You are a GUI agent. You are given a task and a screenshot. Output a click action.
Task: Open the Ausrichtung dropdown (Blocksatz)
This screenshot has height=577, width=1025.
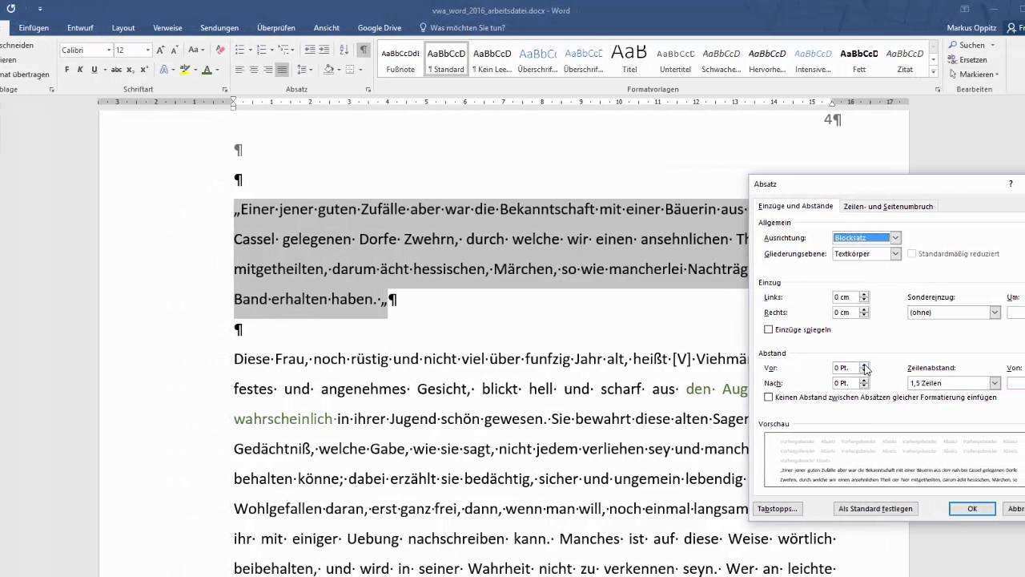(x=895, y=238)
